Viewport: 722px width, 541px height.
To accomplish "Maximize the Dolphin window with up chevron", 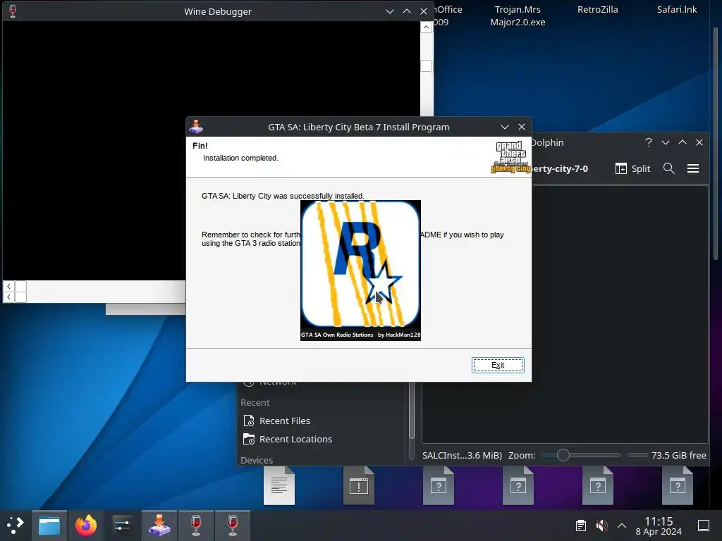I will (x=683, y=142).
